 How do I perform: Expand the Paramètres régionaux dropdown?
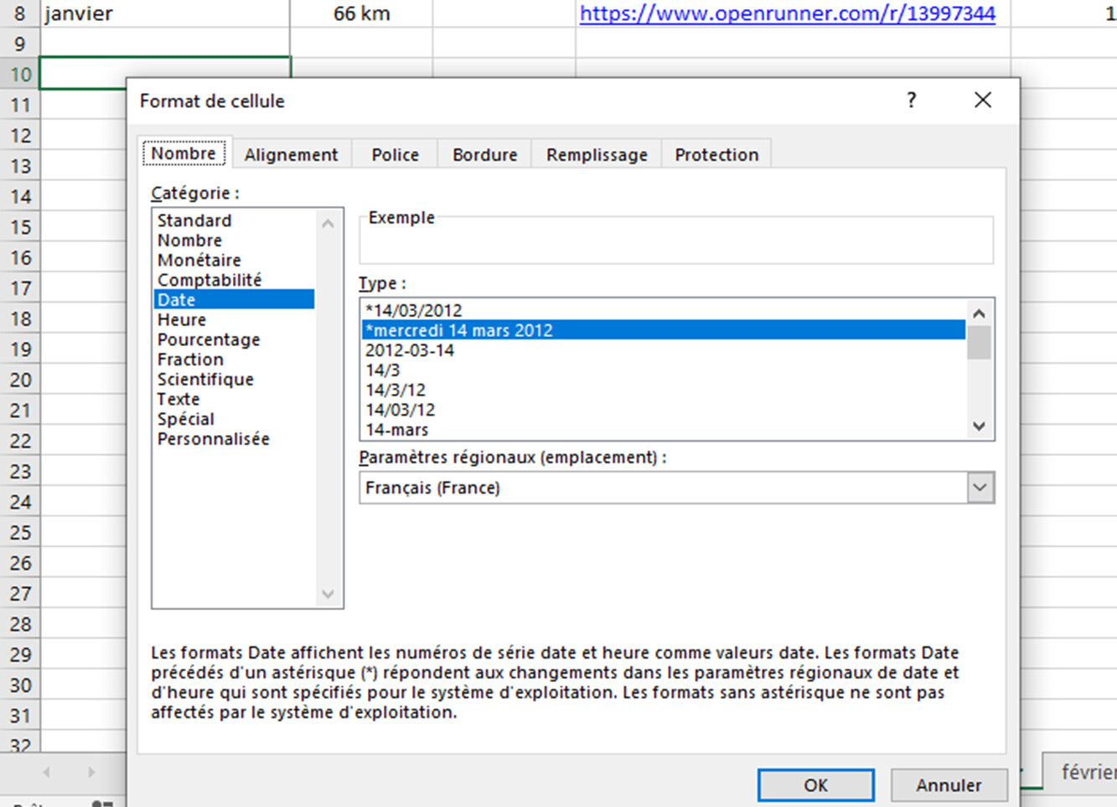tap(980, 488)
